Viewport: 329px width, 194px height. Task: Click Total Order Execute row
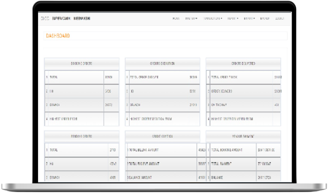click(x=162, y=77)
